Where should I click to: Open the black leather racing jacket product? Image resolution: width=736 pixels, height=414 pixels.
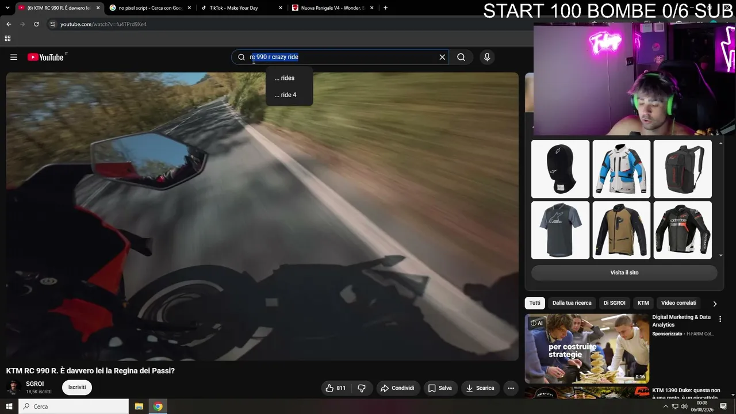[x=683, y=230]
